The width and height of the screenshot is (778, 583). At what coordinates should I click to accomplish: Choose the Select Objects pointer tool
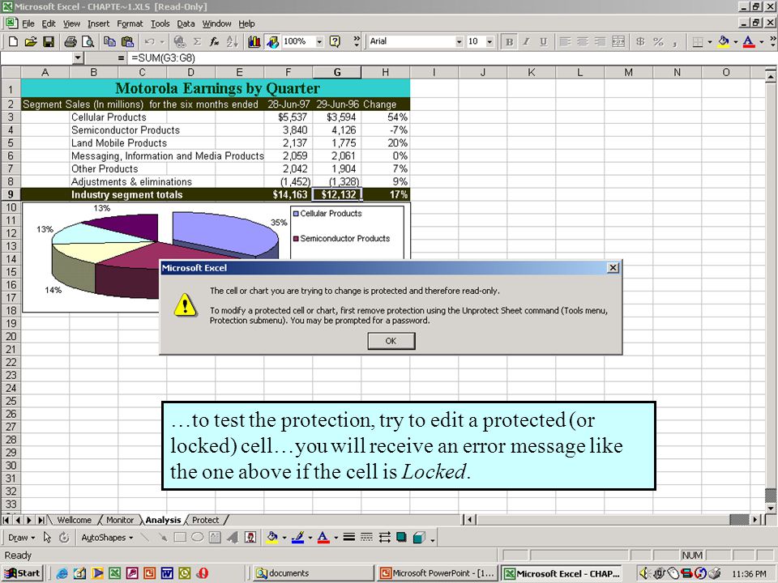[x=47, y=538]
